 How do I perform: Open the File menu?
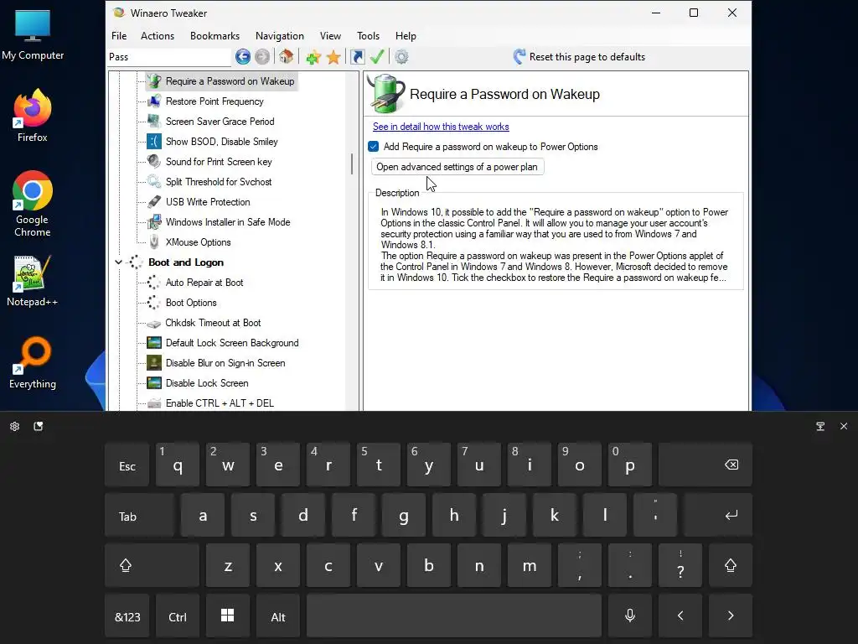[119, 35]
